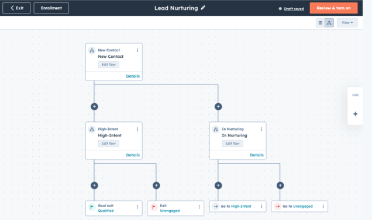The height and width of the screenshot is (220, 372).
Task: Open the In Nurturing card's three-dot menu
Action: click(261, 129)
